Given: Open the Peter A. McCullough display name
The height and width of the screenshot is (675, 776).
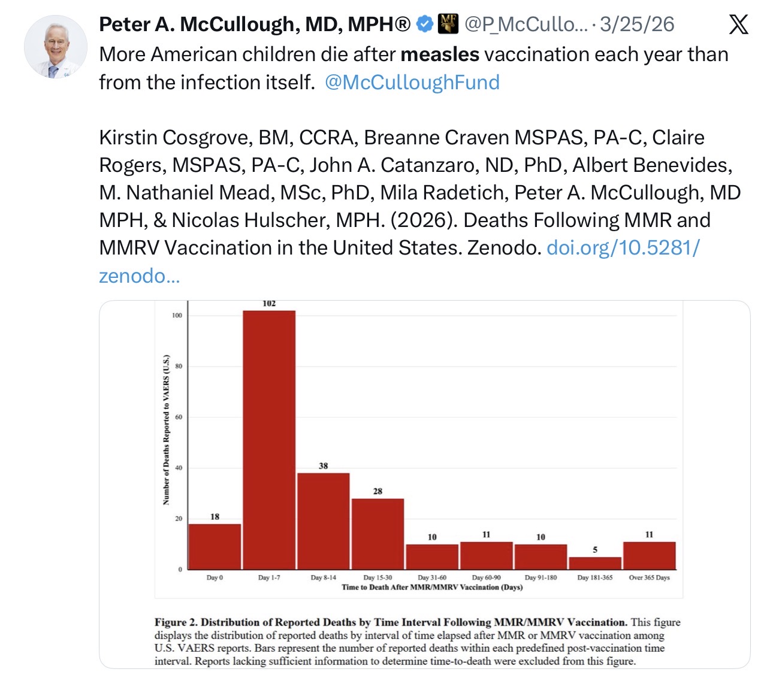Looking at the screenshot, I should [255, 25].
